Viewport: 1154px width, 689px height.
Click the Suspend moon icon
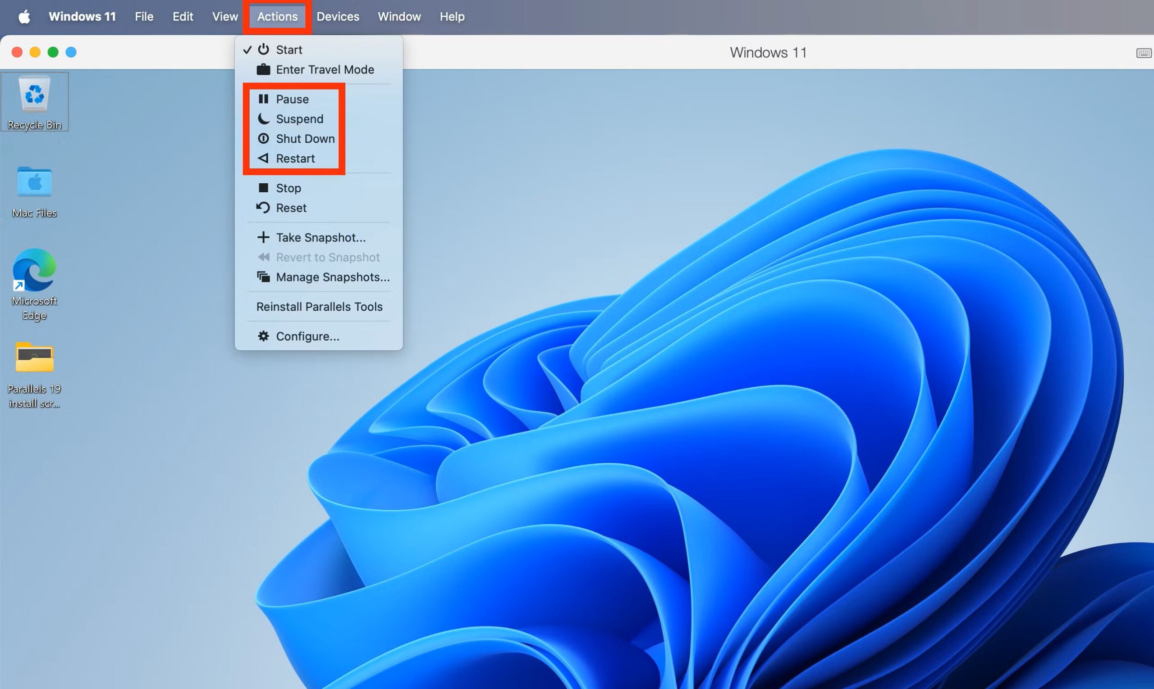[x=264, y=118]
